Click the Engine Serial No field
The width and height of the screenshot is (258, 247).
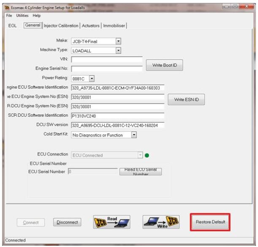pyautogui.click(x=107, y=69)
